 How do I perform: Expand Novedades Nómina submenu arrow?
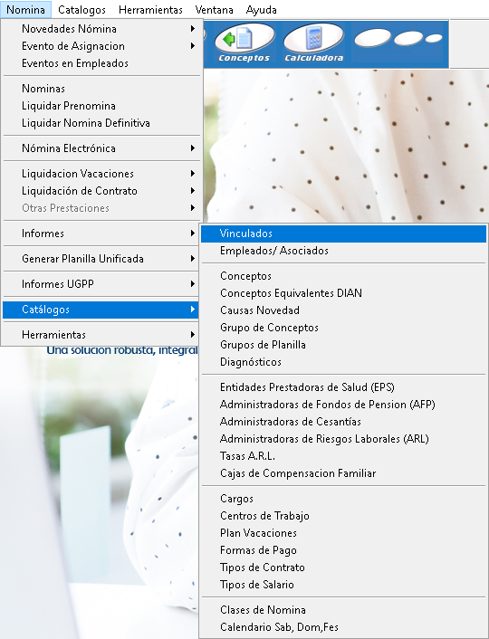point(193,29)
